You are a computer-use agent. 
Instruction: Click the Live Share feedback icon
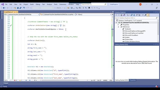pyautogui.click(x=157, y=8)
